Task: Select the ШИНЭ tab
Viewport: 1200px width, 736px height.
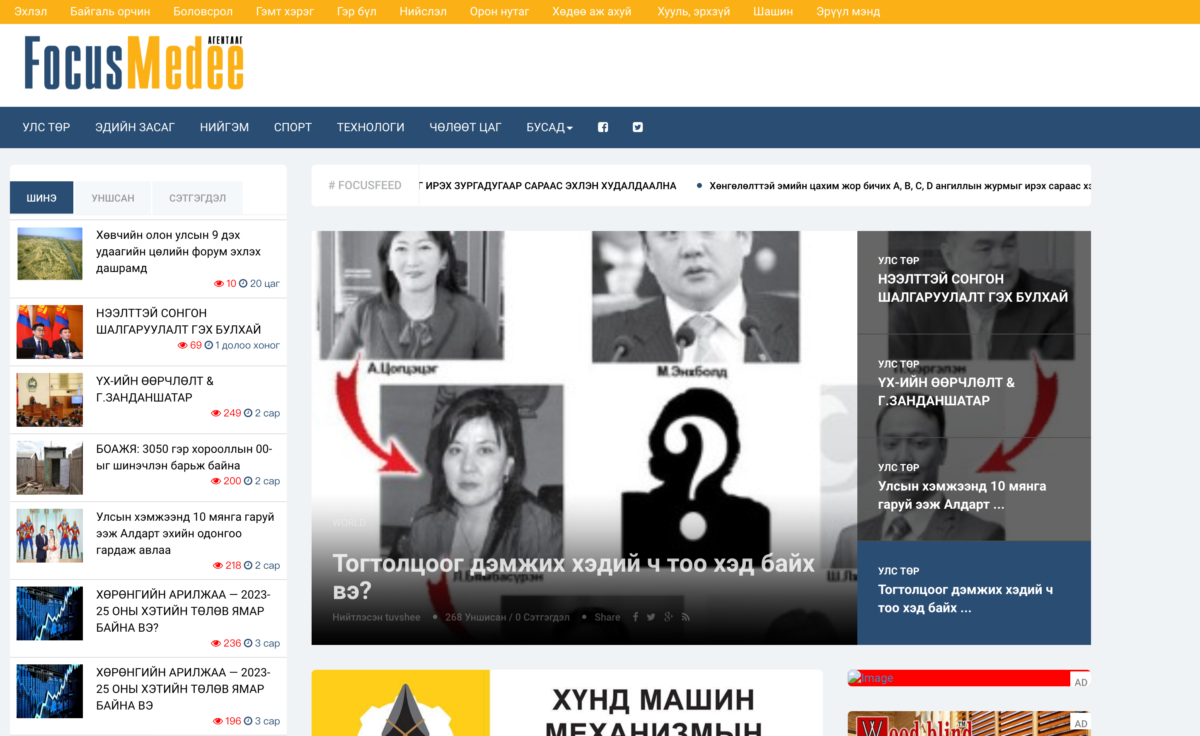Action: 41,198
